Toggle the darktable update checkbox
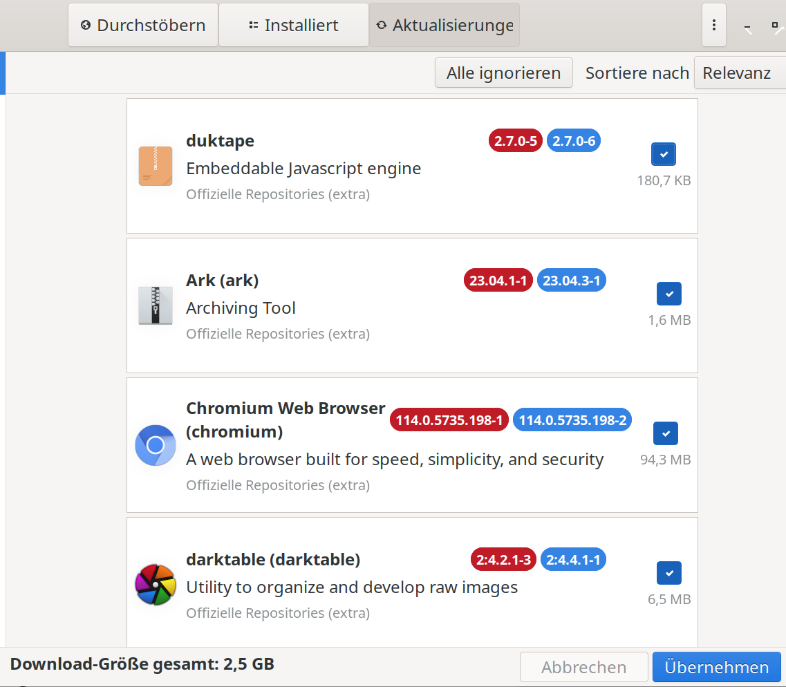786x687 pixels. coord(668,573)
